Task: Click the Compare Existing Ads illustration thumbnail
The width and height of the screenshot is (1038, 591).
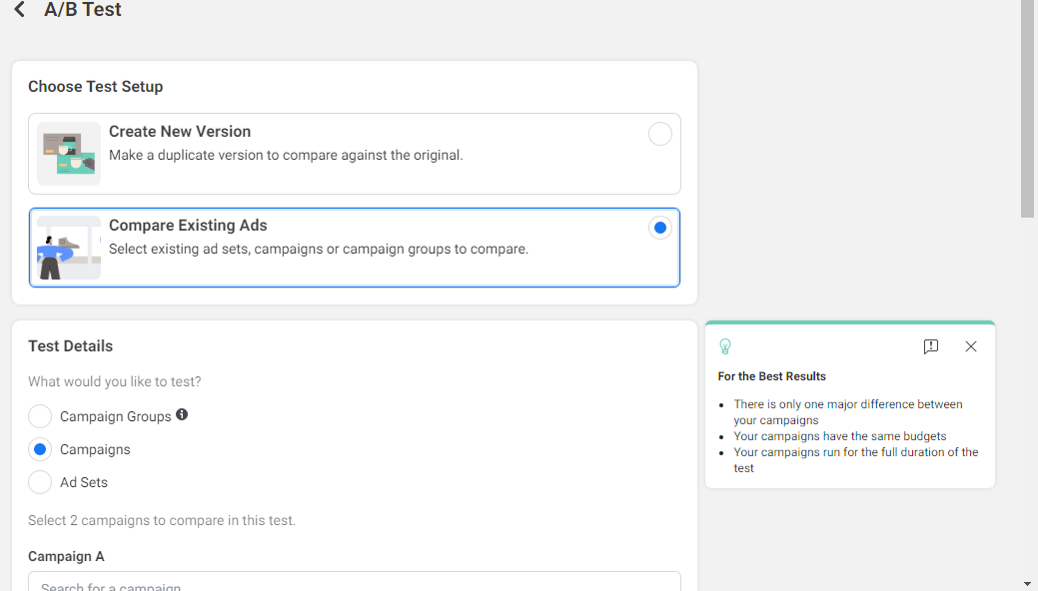Action: (x=69, y=248)
